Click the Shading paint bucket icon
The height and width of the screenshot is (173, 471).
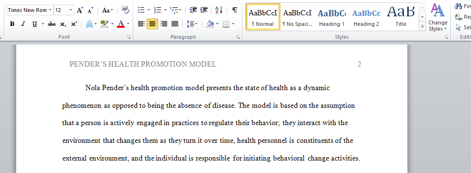[x=210, y=24]
